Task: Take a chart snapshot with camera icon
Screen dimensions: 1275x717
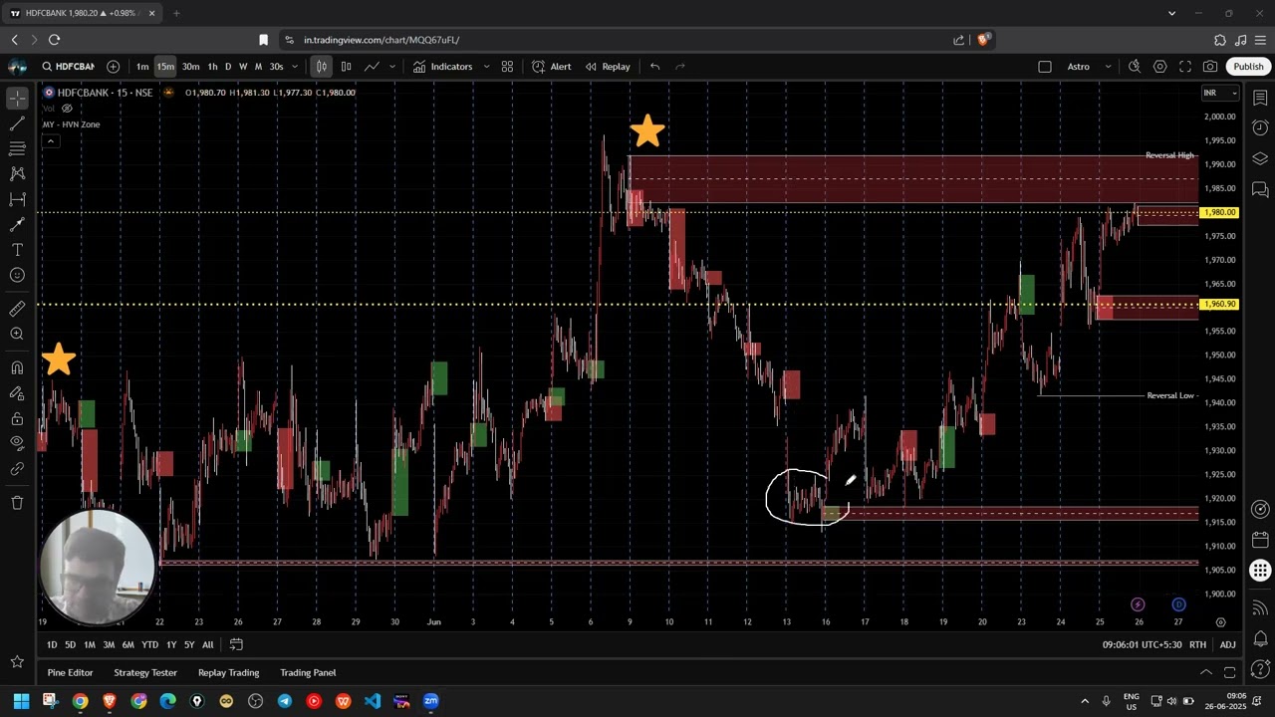Action: [x=1210, y=67]
